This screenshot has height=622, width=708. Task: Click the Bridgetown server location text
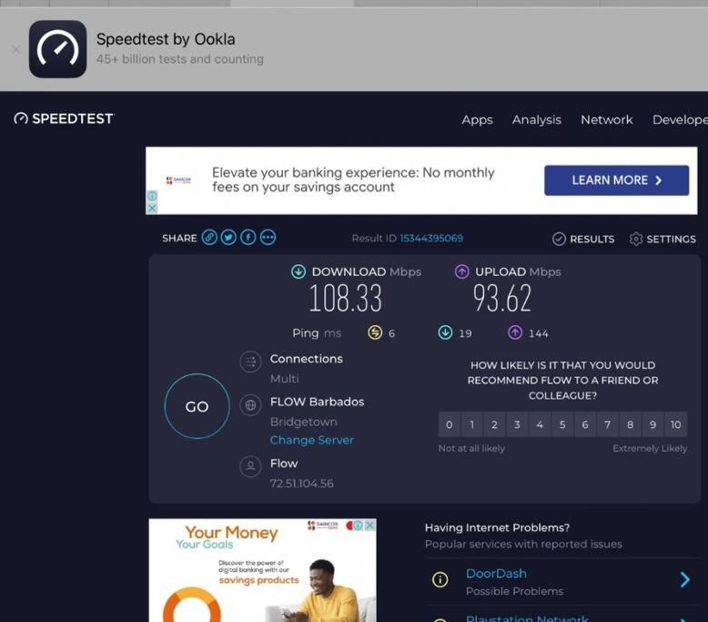pyautogui.click(x=303, y=422)
